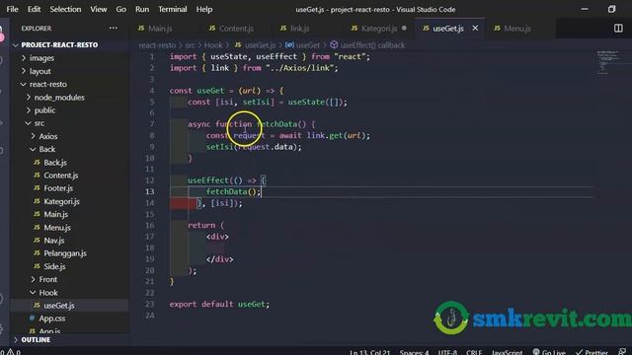Click the split editor icon
The height and width of the screenshot is (355, 632).
pyautogui.click(x=618, y=29)
